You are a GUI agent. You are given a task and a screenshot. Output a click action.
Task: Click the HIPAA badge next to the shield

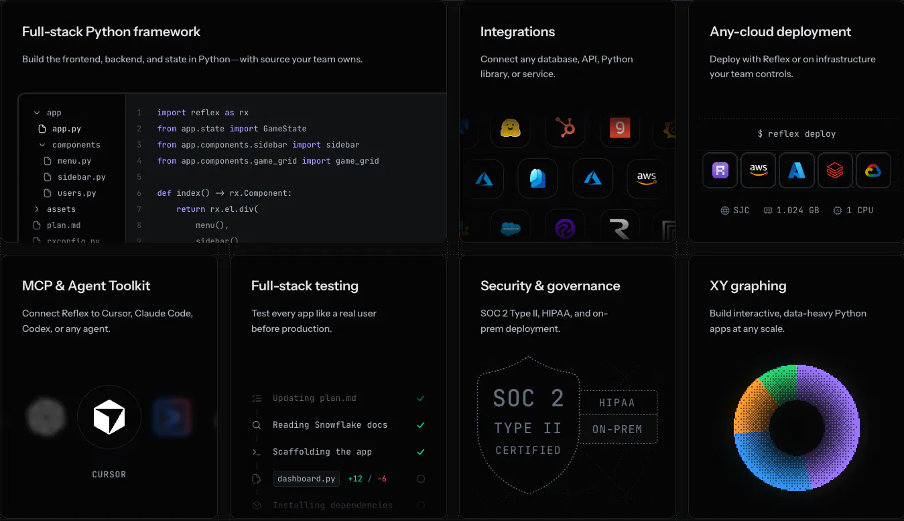click(617, 403)
